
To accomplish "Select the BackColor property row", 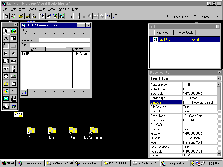I will [x=166, y=94].
